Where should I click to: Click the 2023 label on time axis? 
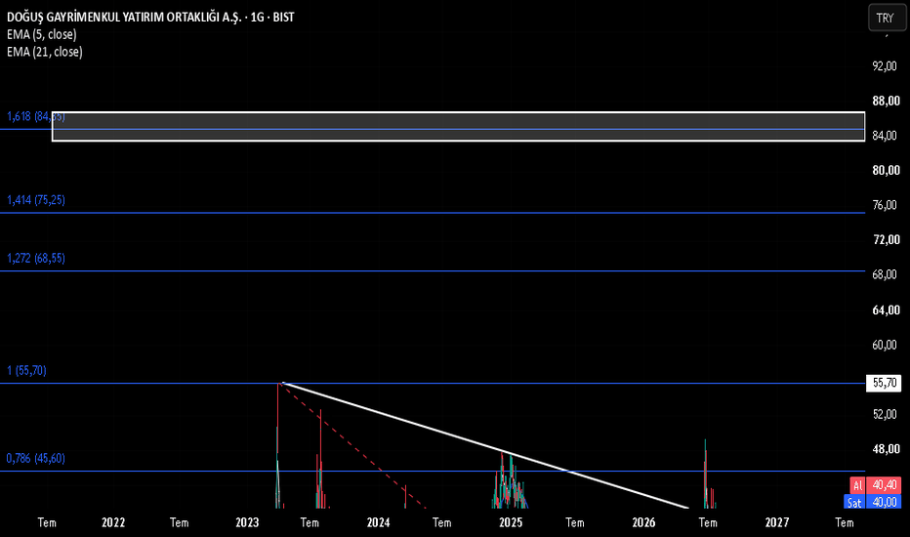point(247,522)
